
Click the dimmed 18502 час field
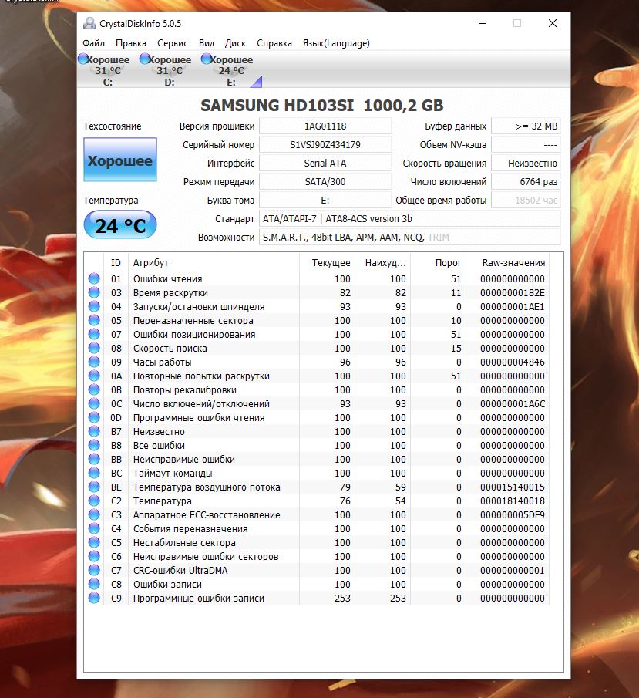point(526,201)
